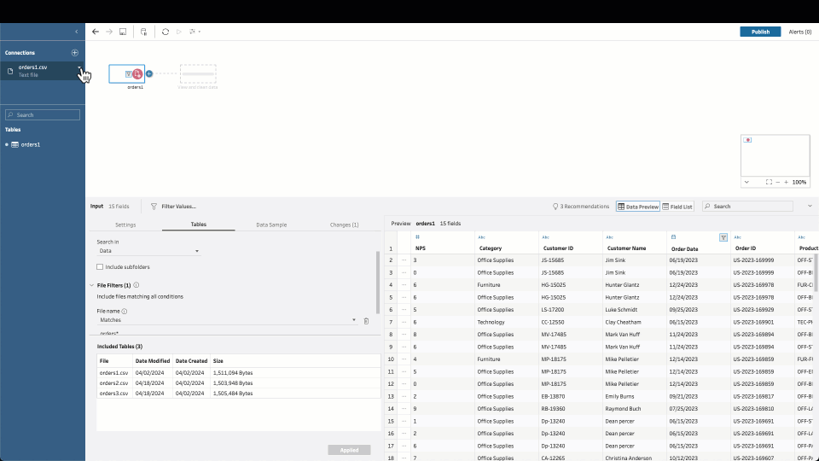This screenshot has width=819, height=461.
Task: Click the Order Date calendar type icon
Action: 673,237
